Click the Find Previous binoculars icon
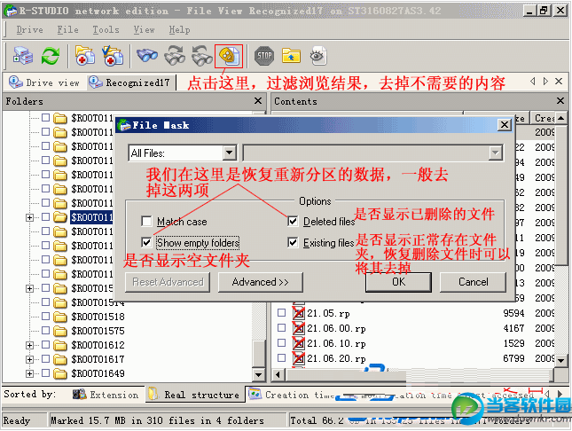The width and height of the screenshot is (572, 431). click(x=201, y=56)
